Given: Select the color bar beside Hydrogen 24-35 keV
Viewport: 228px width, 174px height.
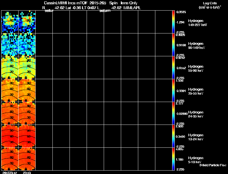Looking at the screenshot, I should [x=173, y=113].
